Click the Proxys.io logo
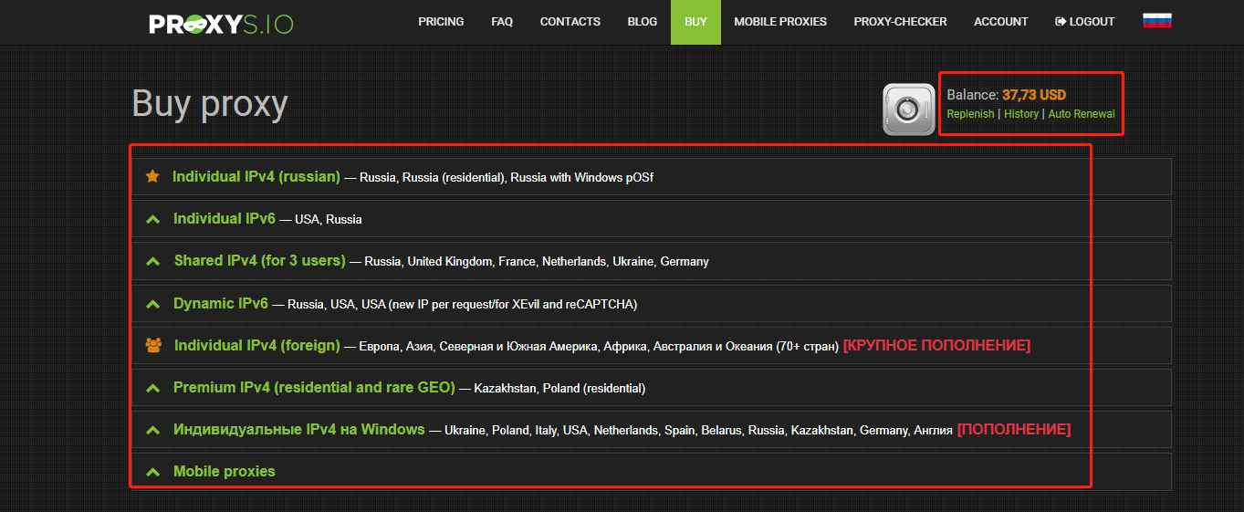Image resolution: width=1244 pixels, height=512 pixels. (x=221, y=22)
